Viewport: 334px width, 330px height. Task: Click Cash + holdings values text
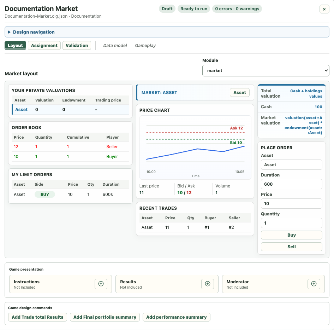[306, 93]
